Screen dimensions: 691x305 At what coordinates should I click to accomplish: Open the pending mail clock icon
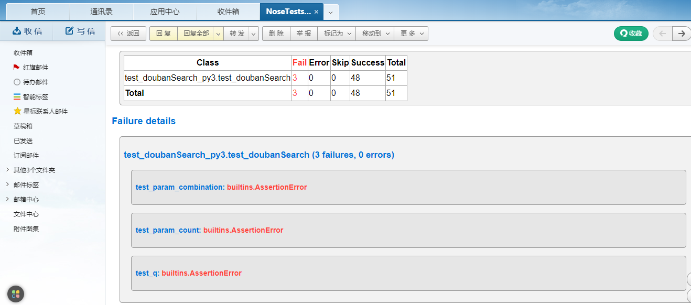click(17, 82)
